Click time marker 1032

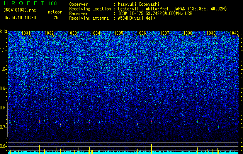coord(49,33)
